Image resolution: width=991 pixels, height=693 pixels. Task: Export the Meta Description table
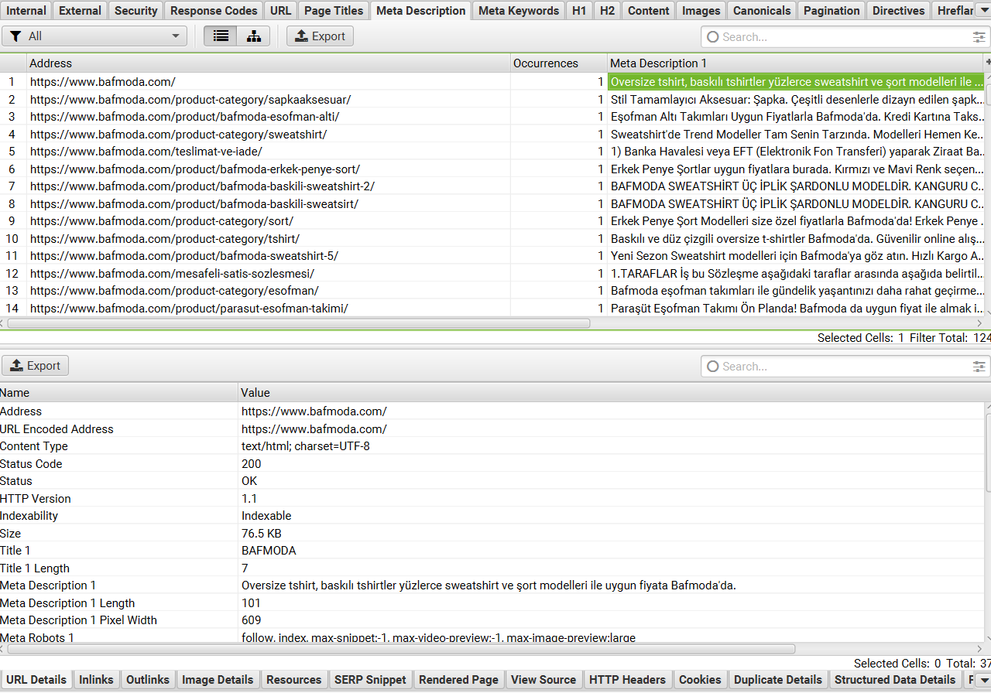(320, 36)
